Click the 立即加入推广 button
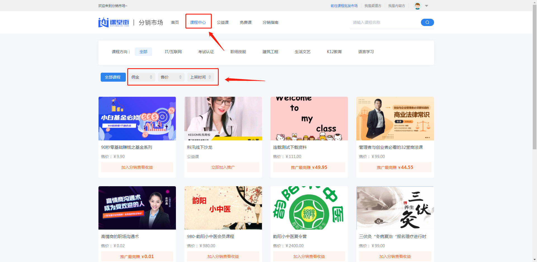 tap(223, 167)
